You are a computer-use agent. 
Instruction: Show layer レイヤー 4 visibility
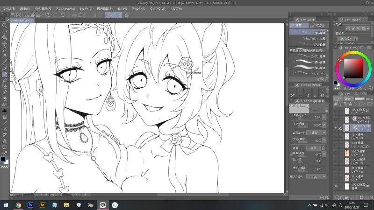point(336,153)
